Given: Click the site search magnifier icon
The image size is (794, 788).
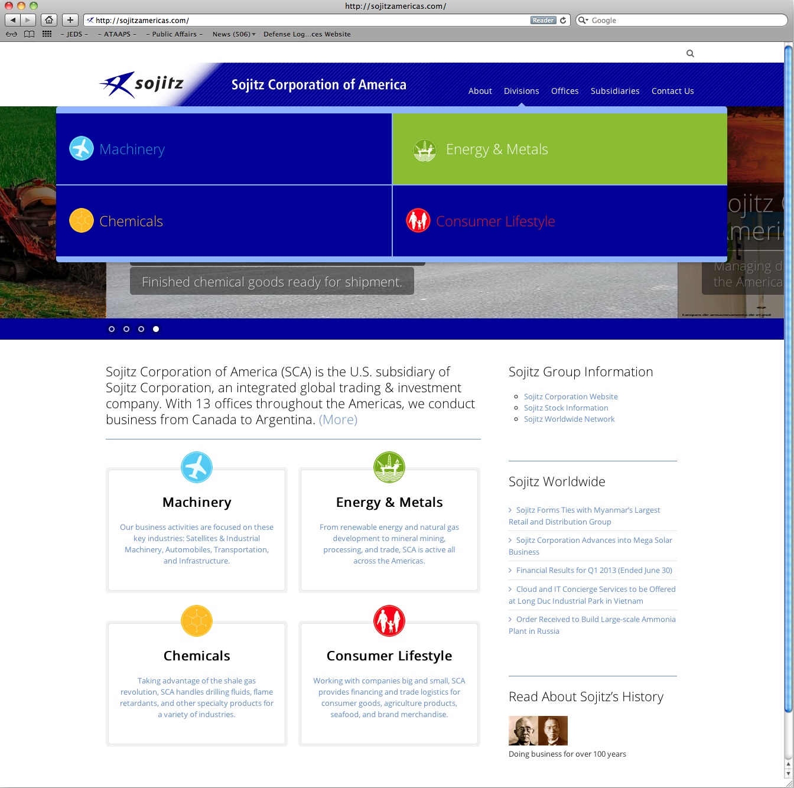Looking at the screenshot, I should point(690,54).
